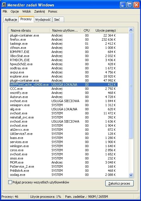141x201 pixels.
Task: Click the 232 636 K memory value
Action: [109, 39]
